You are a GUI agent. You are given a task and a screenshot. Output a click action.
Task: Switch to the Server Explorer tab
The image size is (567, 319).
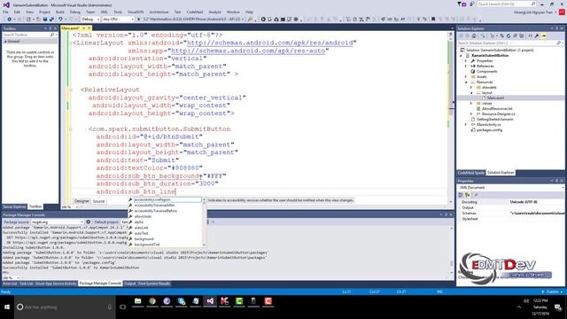click(14, 206)
